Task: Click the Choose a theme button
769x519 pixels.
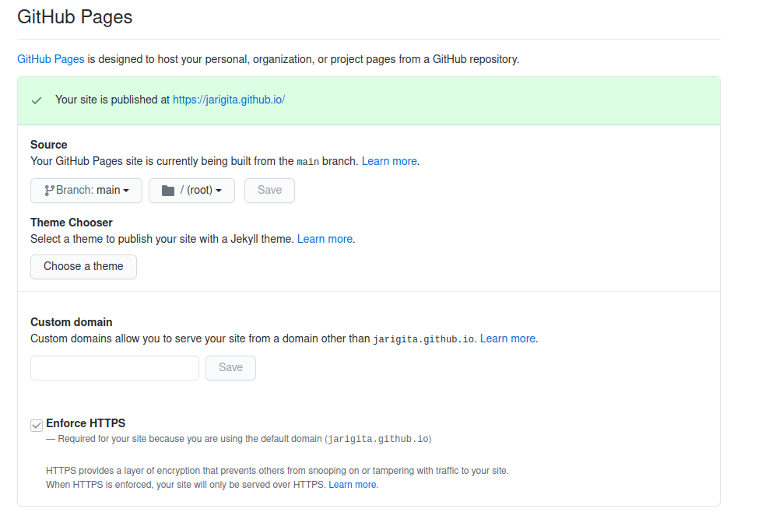Action: [x=83, y=266]
